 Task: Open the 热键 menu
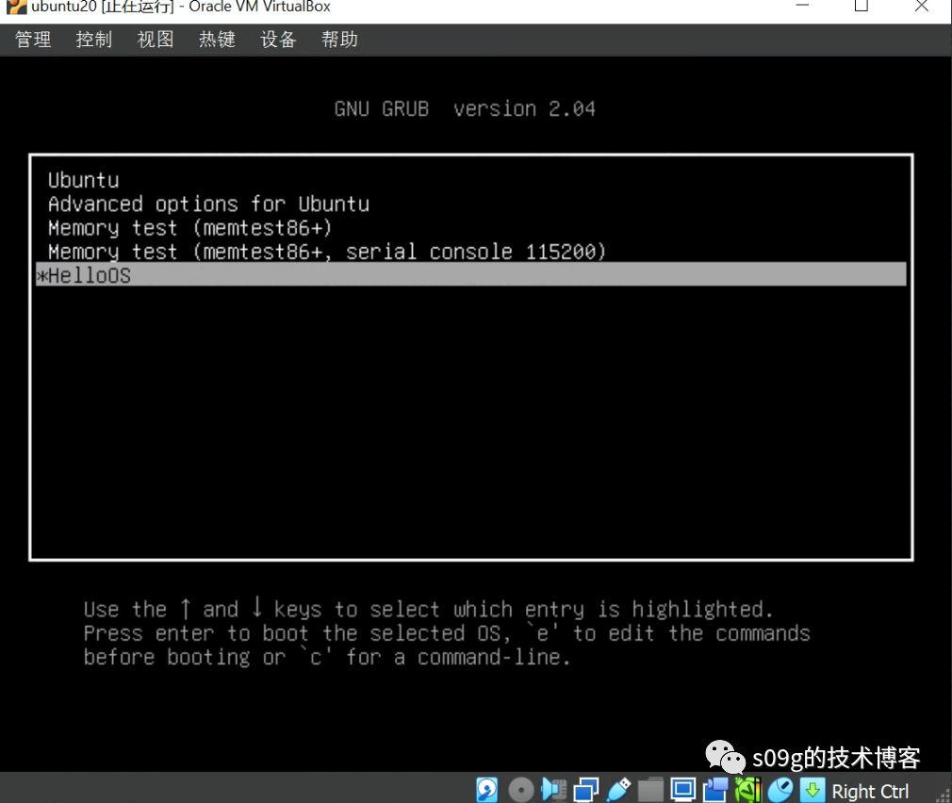pyautogui.click(x=217, y=40)
